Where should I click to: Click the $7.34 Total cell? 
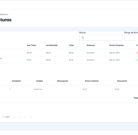71,60
